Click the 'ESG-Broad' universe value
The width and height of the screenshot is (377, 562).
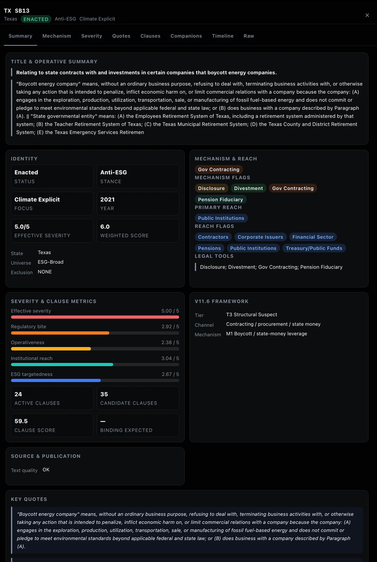click(x=50, y=262)
